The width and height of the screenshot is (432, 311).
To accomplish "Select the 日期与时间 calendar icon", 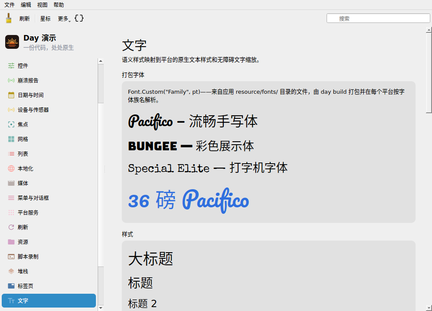I will (x=11, y=95).
